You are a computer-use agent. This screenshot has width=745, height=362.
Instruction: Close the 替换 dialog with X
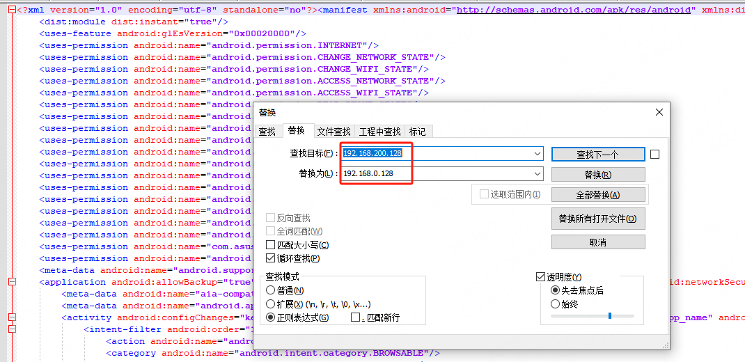pyautogui.click(x=659, y=112)
